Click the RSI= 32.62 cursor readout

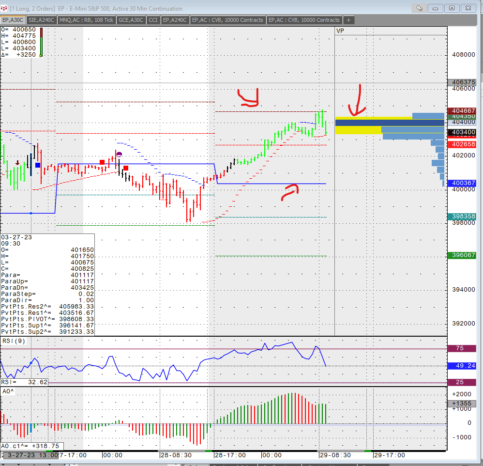[24, 382]
